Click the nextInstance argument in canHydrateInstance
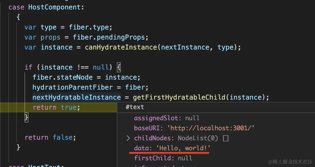The height and width of the screenshot is (167, 315). 185,47
